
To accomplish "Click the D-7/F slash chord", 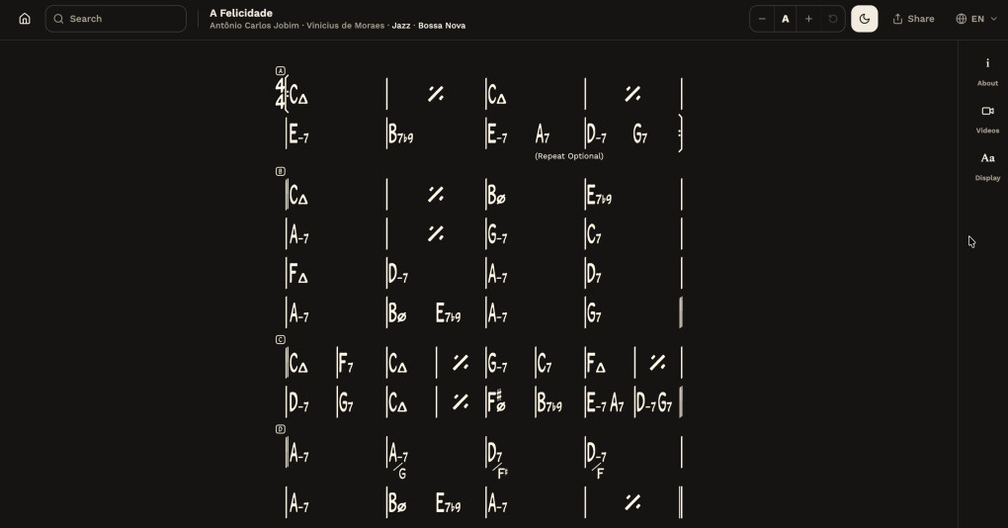I will [x=597, y=461].
